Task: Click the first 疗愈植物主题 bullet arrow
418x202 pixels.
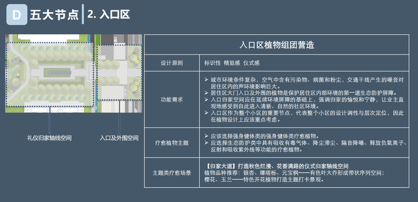Action: click(x=206, y=136)
